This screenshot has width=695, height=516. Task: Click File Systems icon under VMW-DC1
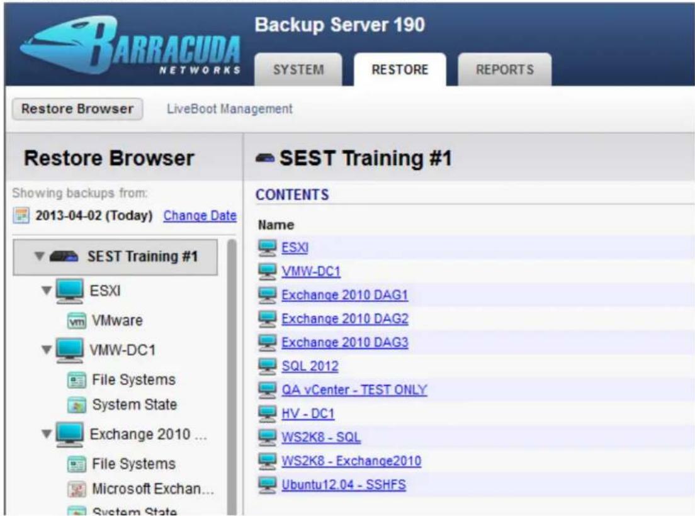[x=77, y=380]
